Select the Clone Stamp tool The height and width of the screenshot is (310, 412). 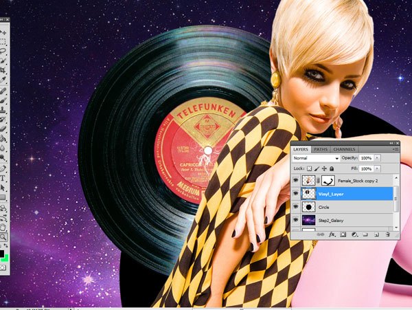(x=3, y=110)
